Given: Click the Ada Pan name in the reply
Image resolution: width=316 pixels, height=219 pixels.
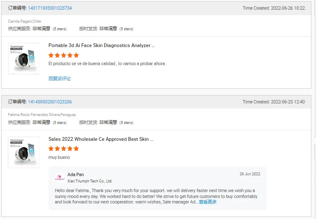Looking at the screenshot, I should 75,174.
